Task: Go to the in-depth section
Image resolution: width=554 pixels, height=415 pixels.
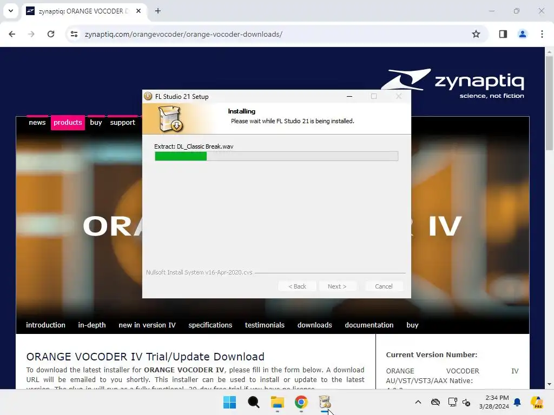Action: 92,325
